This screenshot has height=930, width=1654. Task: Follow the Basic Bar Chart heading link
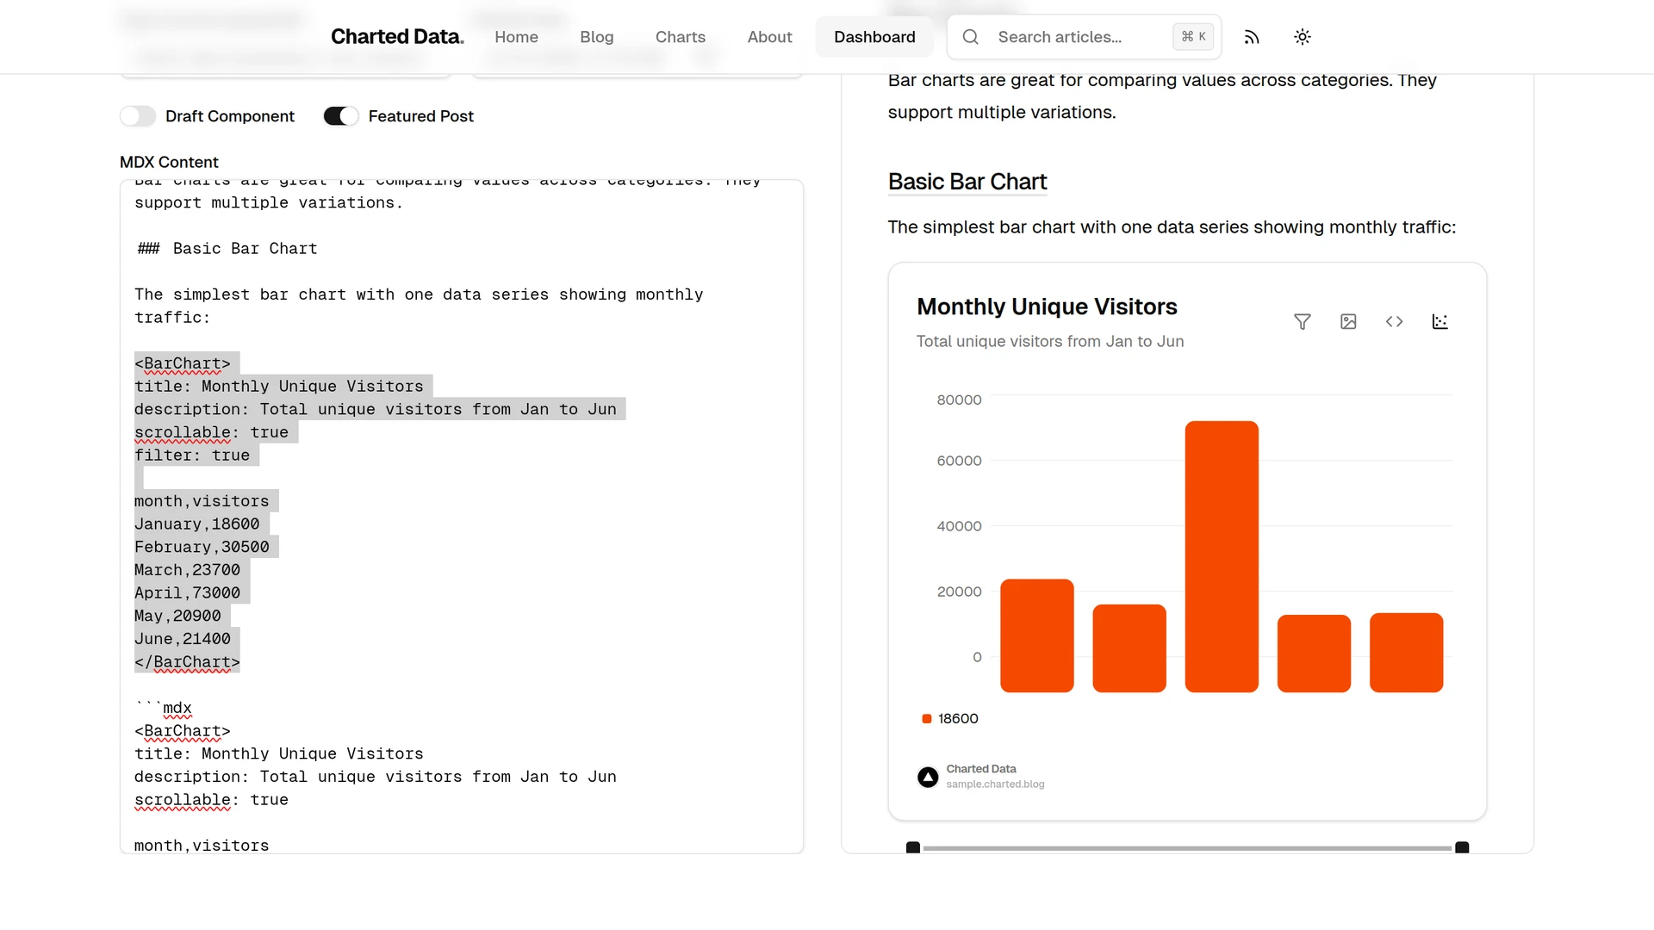[967, 182]
